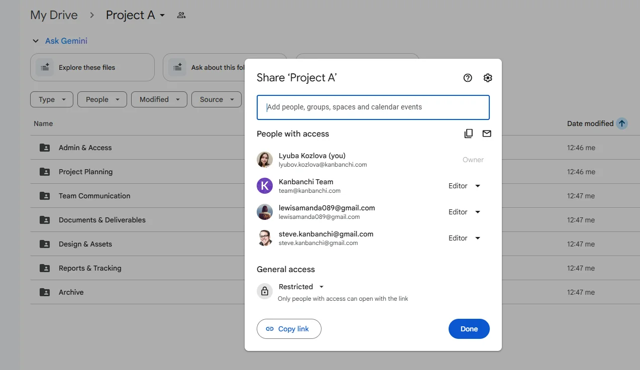Open the Modified filter
The image size is (640, 370).
coord(159,99)
